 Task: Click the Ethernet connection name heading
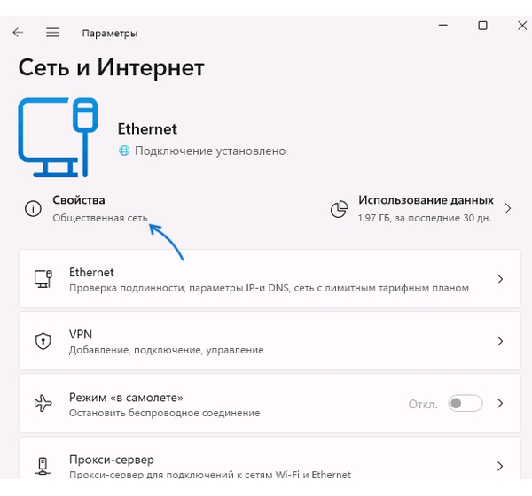[x=147, y=128]
